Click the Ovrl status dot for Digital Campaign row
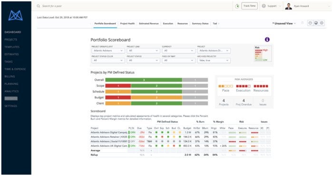This screenshot has width=333, height=176. click(157, 132)
